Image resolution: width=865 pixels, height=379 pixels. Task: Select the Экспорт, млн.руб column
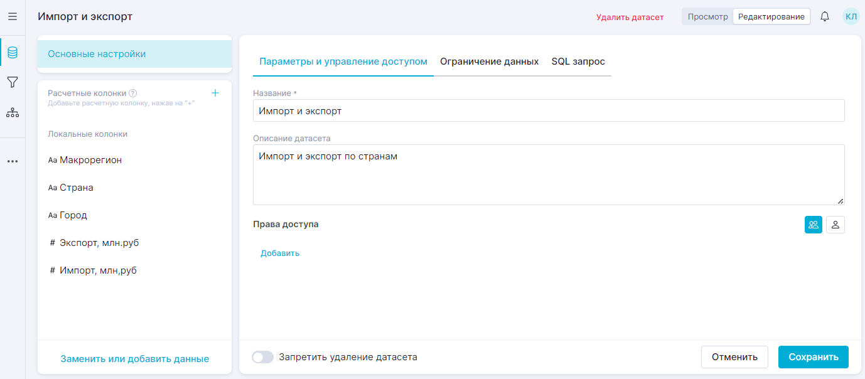click(x=99, y=243)
